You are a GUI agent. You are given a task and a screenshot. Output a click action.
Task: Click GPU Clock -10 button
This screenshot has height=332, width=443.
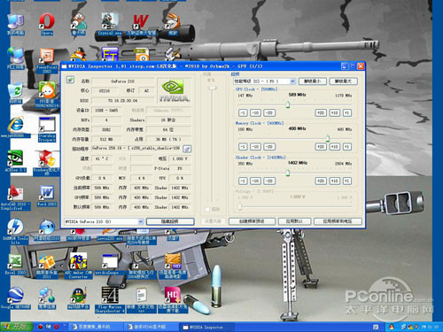point(255,112)
